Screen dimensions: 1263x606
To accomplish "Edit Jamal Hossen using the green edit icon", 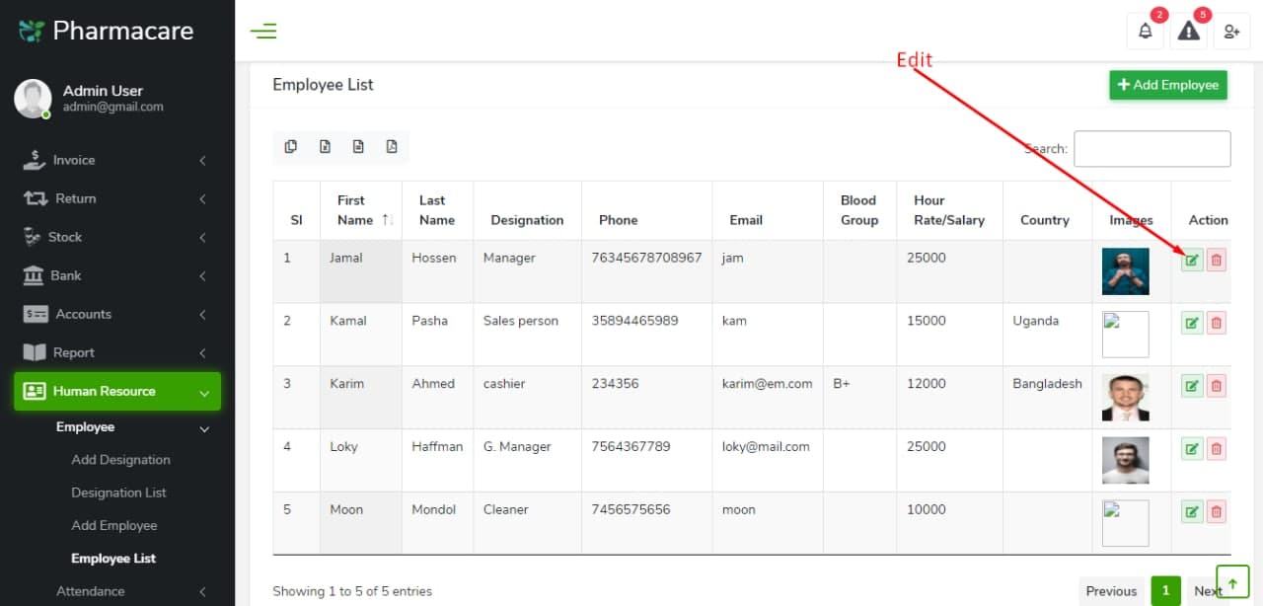I will click(1192, 260).
